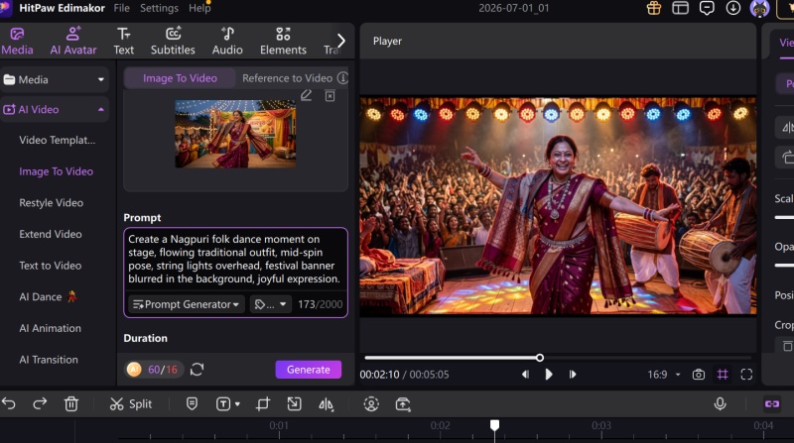Click the microphone voiceover icon
Image resolution: width=794 pixels, height=443 pixels.
(x=721, y=403)
